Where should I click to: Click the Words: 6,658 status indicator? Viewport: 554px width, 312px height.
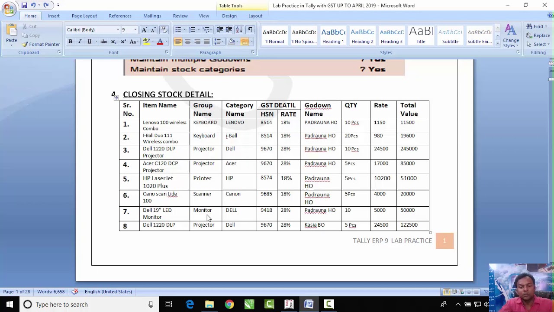51,292
